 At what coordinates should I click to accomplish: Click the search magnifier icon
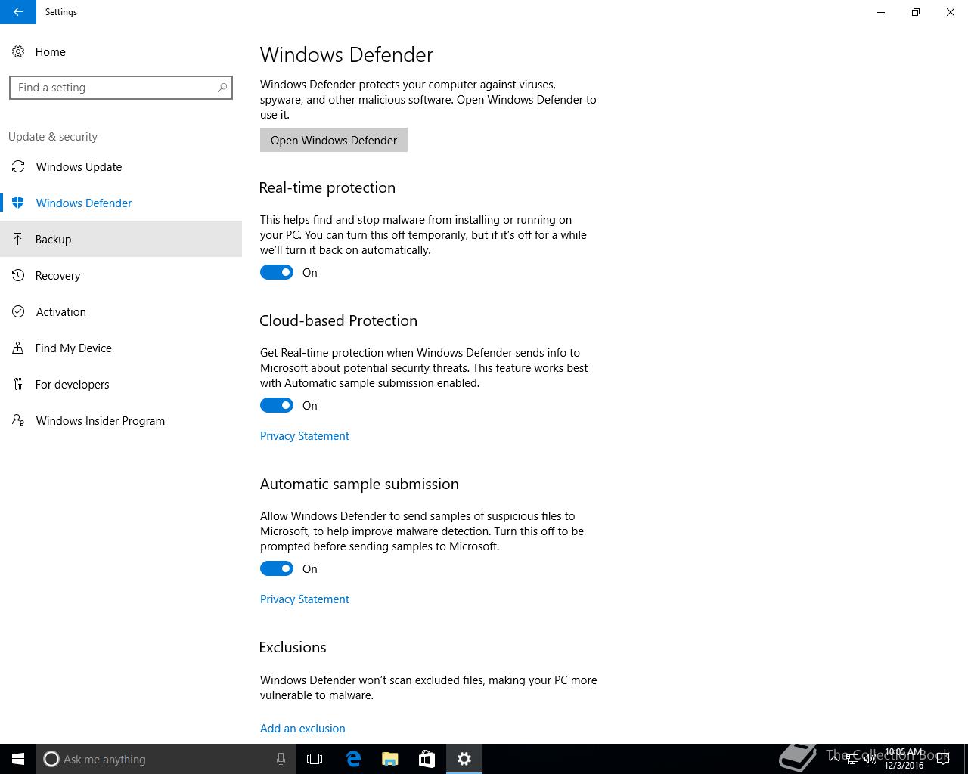(x=222, y=88)
